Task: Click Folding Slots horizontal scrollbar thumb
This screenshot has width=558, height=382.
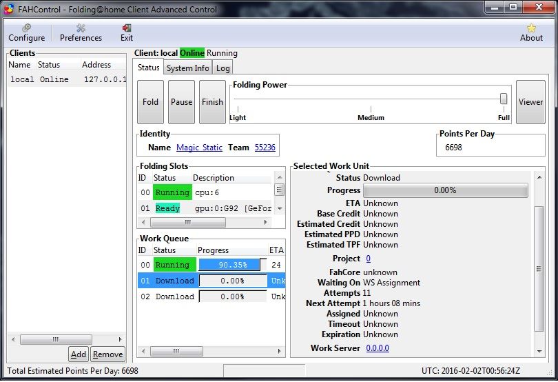Action: pyautogui.click(x=188, y=222)
